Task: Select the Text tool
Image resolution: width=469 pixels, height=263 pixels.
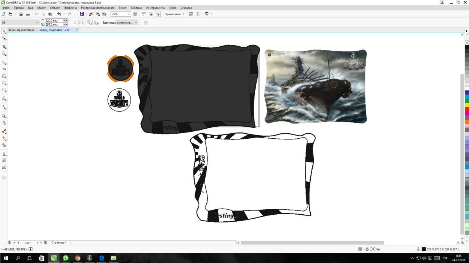Action: coord(4,99)
